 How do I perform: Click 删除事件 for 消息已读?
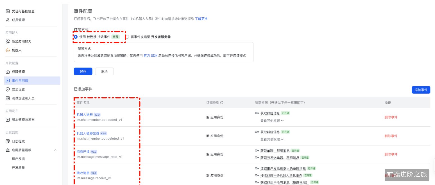click(391, 154)
